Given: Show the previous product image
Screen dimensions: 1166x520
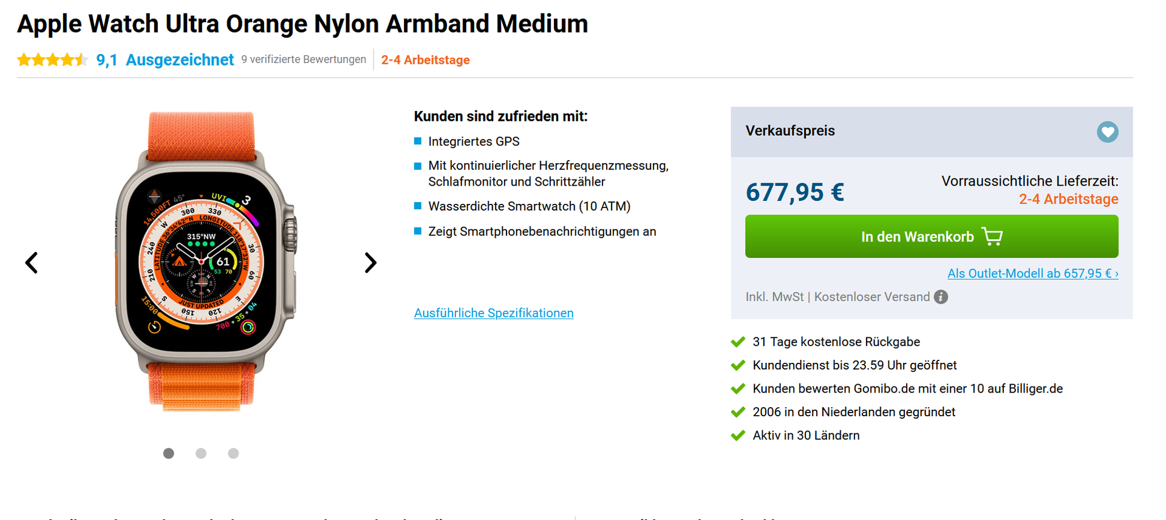Looking at the screenshot, I should tap(32, 263).
